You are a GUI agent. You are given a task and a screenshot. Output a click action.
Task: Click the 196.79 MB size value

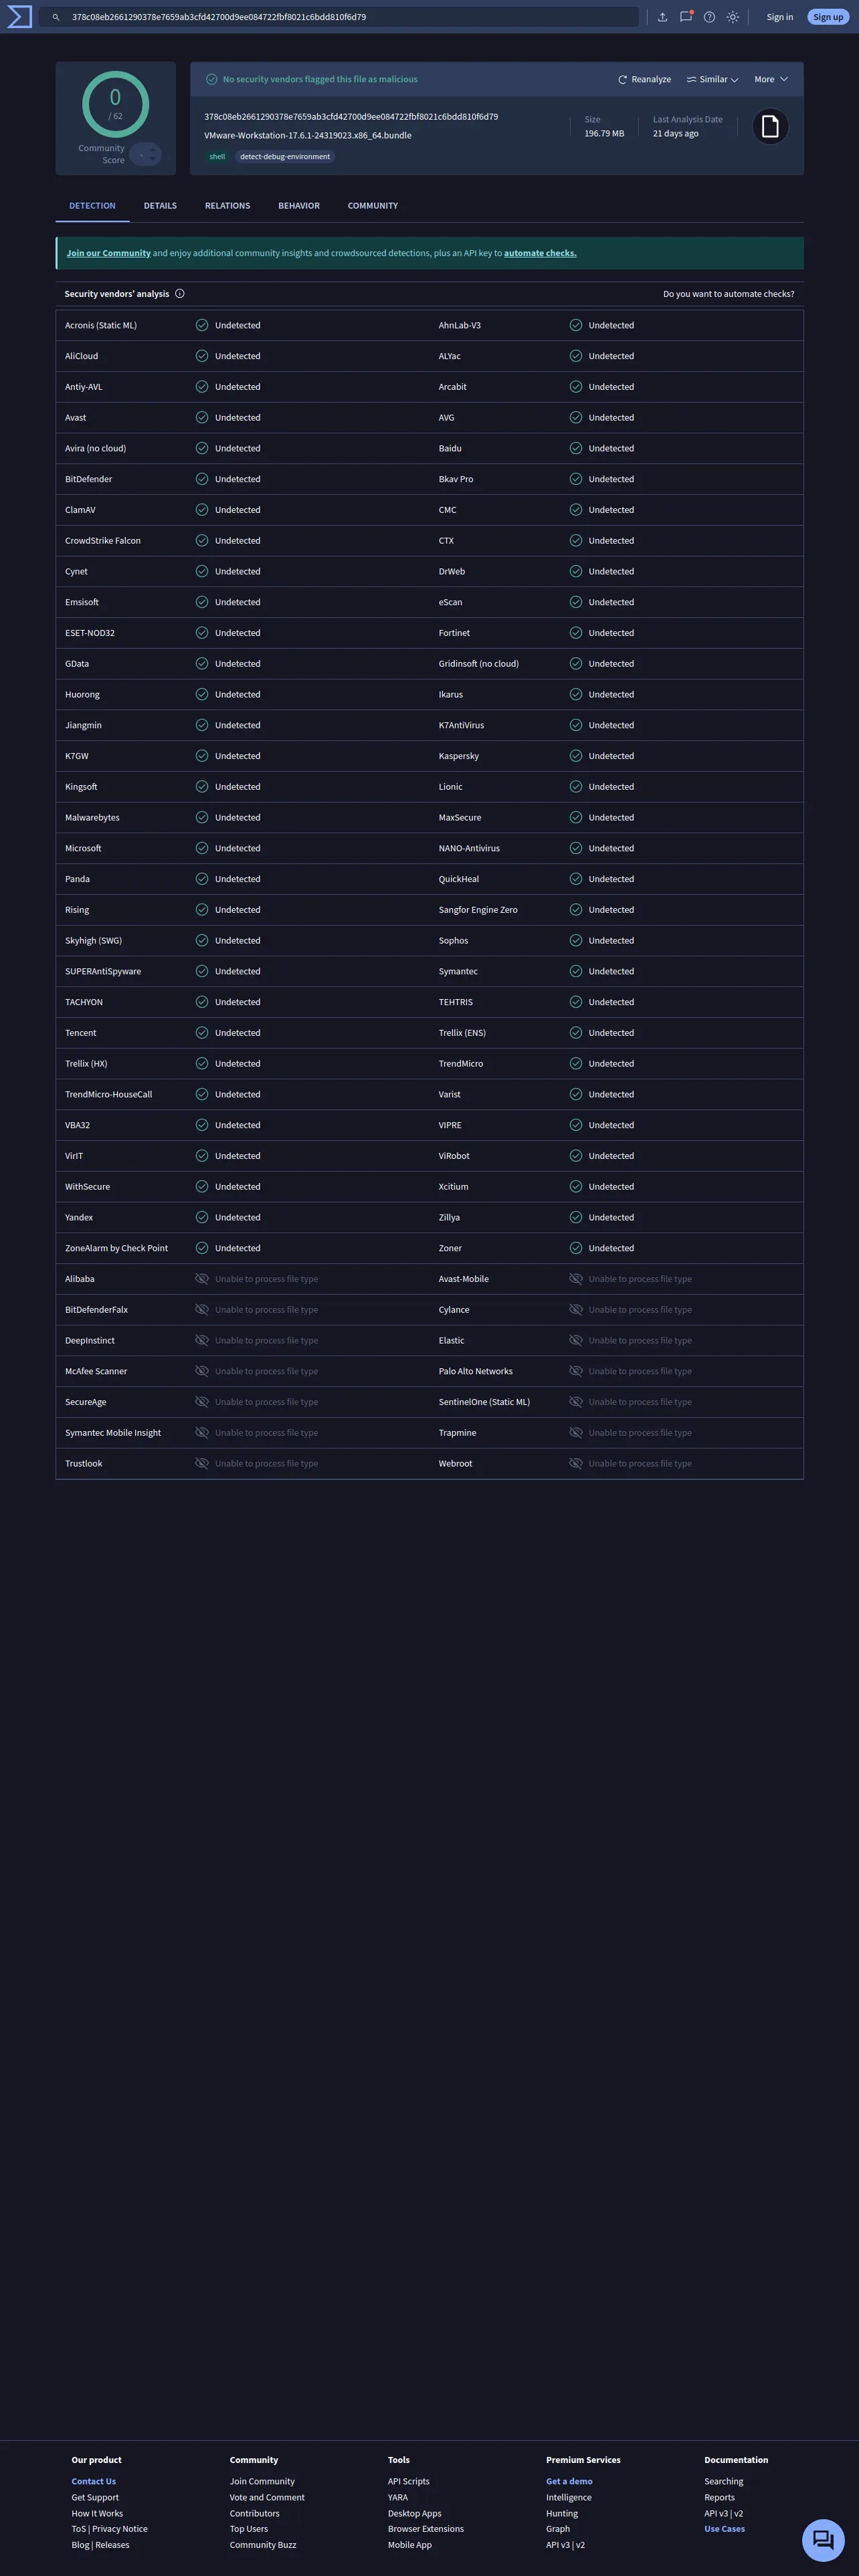[604, 133]
